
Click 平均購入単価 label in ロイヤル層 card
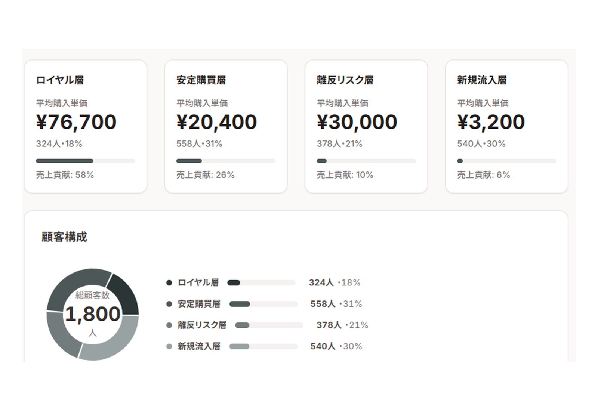[x=62, y=103]
